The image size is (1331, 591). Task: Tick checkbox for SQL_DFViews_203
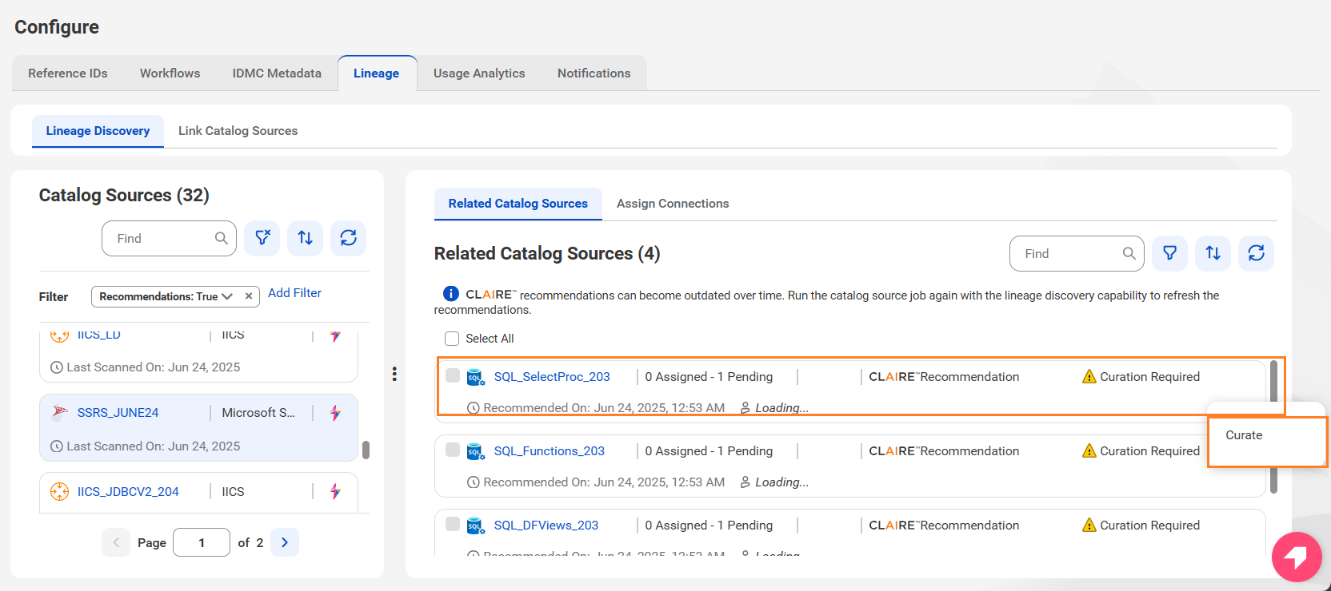click(453, 524)
